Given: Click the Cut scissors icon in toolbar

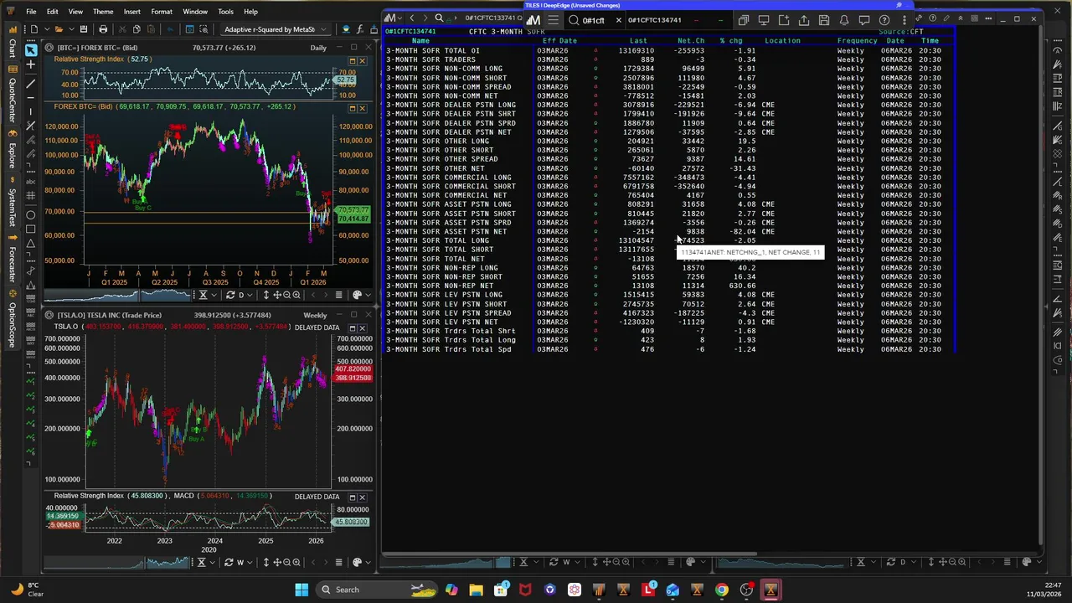Looking at the screenshot, I should pyautogui.click(x=122, y=29).
